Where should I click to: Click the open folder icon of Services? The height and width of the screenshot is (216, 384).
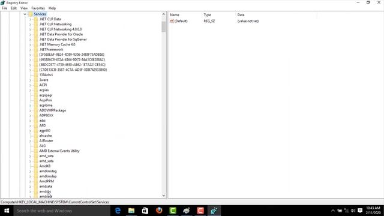tap(31, 14)
